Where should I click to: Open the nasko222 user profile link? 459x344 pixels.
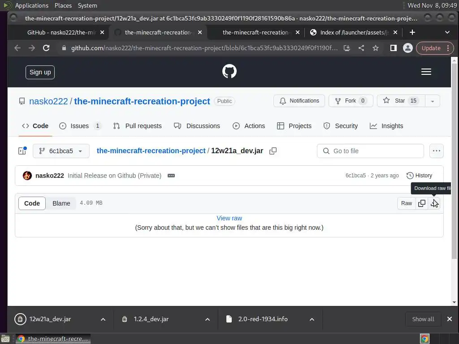pos(48,101)
